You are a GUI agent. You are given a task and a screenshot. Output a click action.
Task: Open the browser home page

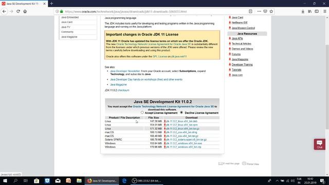tap(25, 11)
